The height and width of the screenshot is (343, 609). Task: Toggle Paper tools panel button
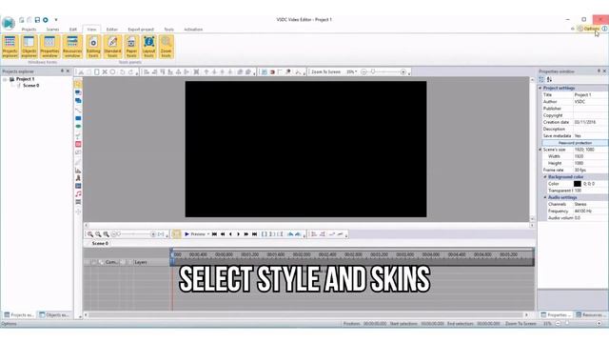pyautogui.click(x=131, y=47)
